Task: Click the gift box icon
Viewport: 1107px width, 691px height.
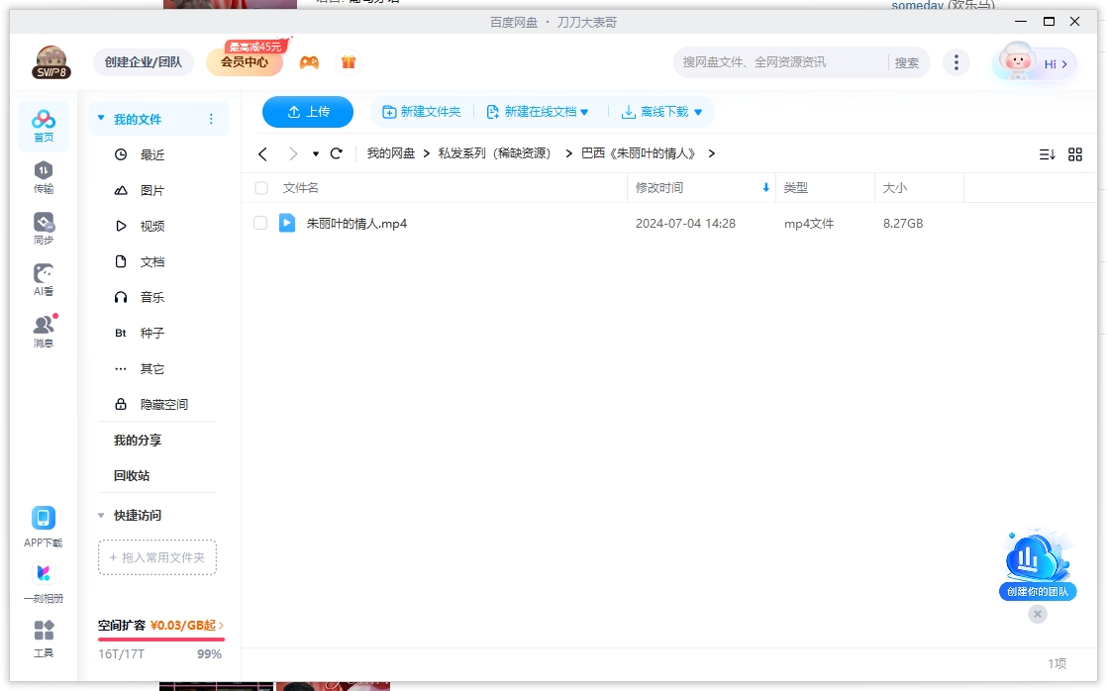Action: point(349,62)
